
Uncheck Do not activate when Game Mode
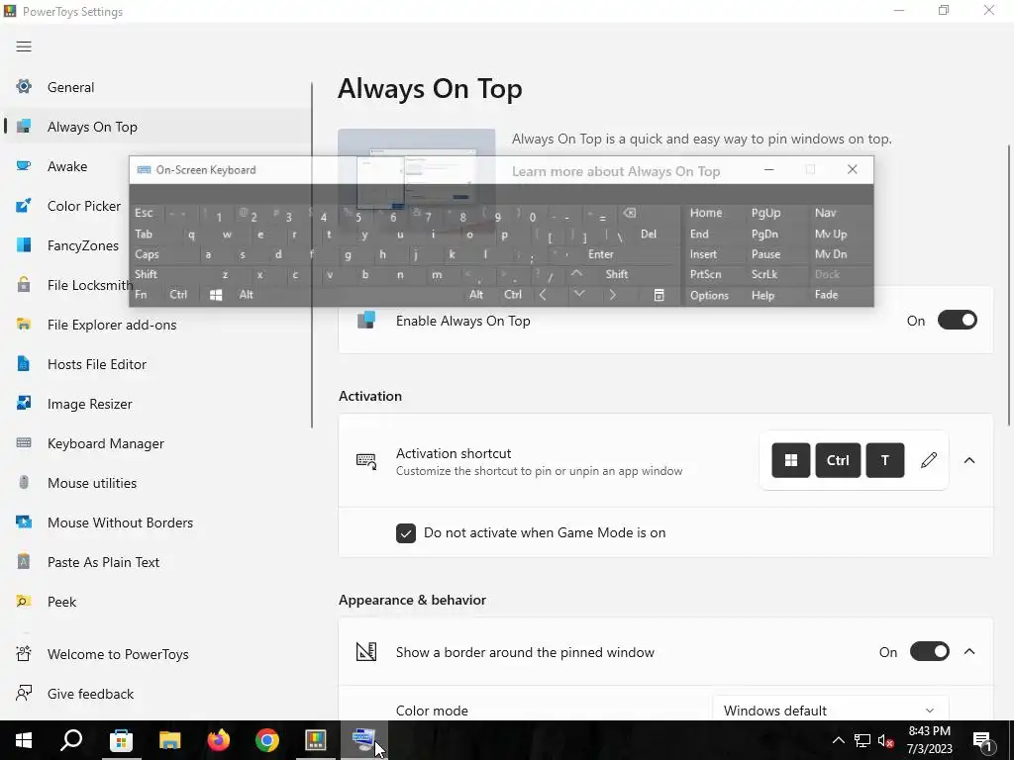[x=406, y=533]
